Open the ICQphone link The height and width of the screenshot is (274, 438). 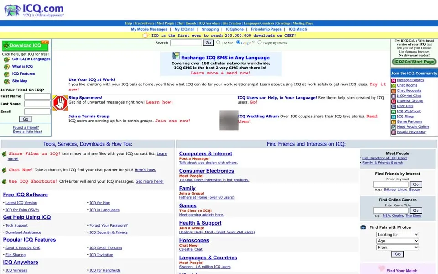235,29
